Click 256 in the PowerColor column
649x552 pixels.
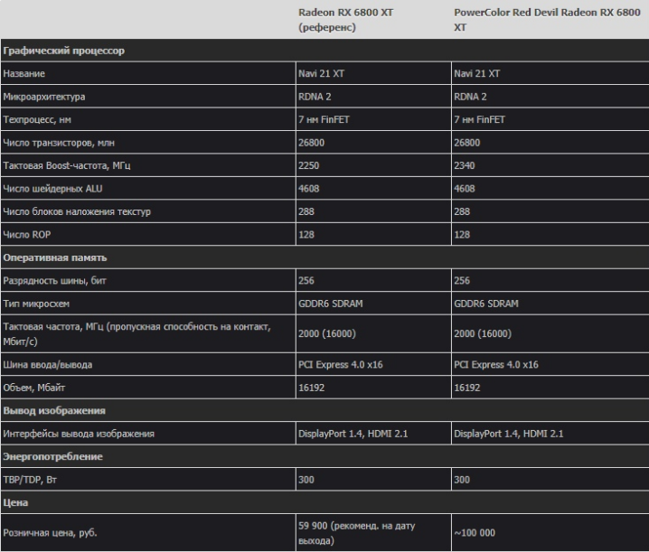(462, 281)
